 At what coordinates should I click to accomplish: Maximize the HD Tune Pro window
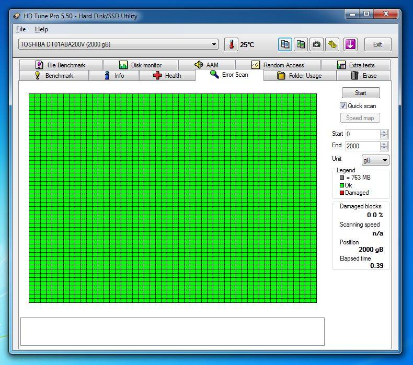366,14
